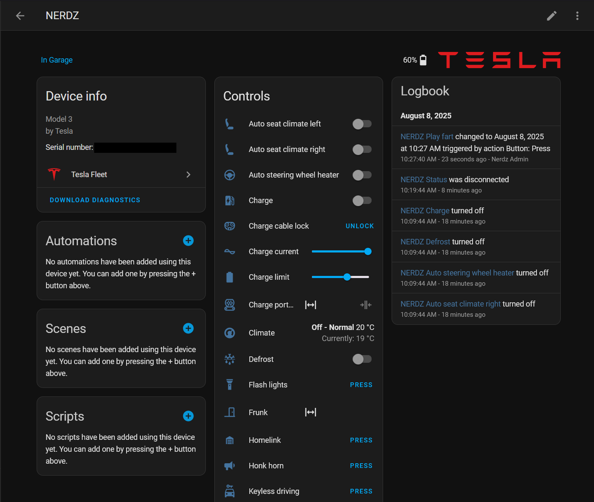
Task: Enable Auto seat climate right
Action: tap(362, 149)
